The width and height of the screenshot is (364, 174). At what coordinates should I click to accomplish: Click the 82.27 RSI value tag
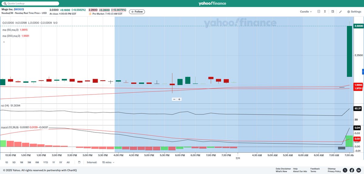click(358, 108)
